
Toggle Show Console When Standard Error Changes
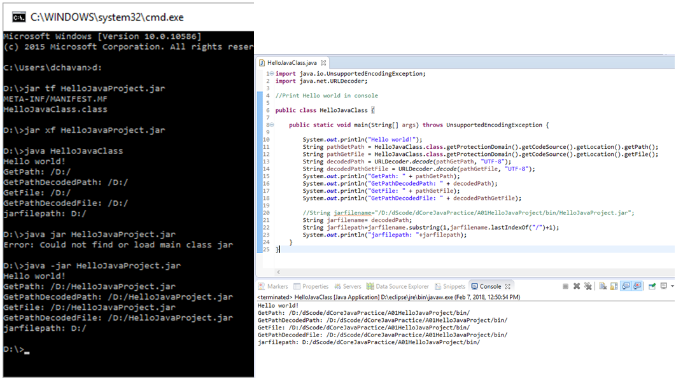(637, 286)
